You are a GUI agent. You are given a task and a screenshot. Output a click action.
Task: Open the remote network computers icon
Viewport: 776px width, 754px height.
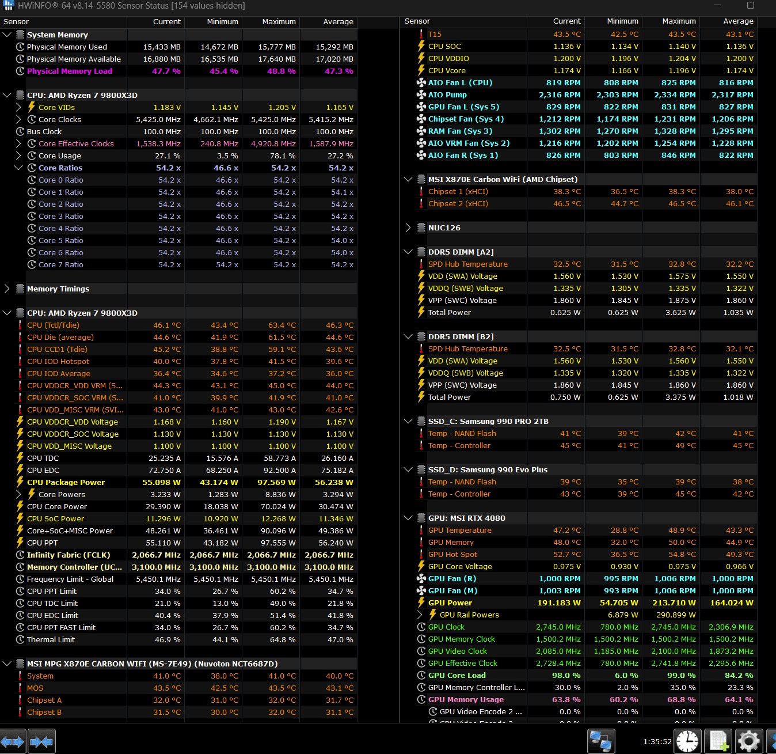[x=601, y=741]
